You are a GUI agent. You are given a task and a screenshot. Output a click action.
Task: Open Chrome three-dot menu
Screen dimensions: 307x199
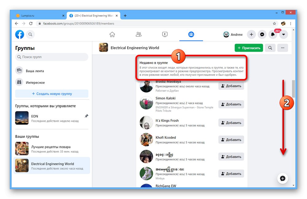[290, 24]
